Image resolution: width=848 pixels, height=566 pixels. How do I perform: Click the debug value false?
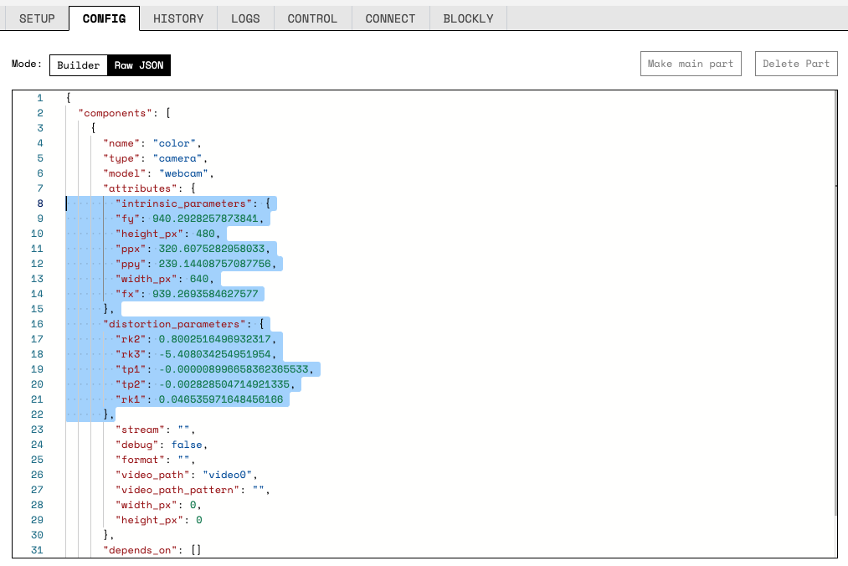[188, 445]
